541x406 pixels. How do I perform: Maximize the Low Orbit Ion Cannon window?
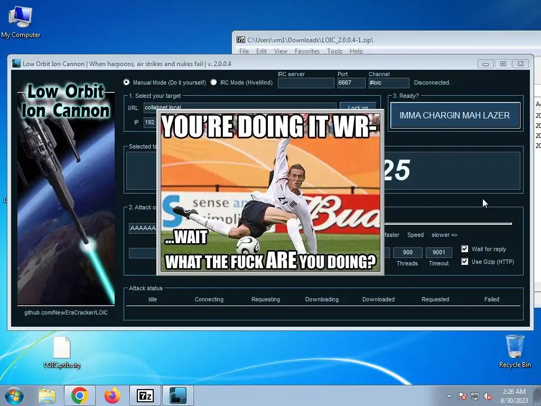(503, 64)
